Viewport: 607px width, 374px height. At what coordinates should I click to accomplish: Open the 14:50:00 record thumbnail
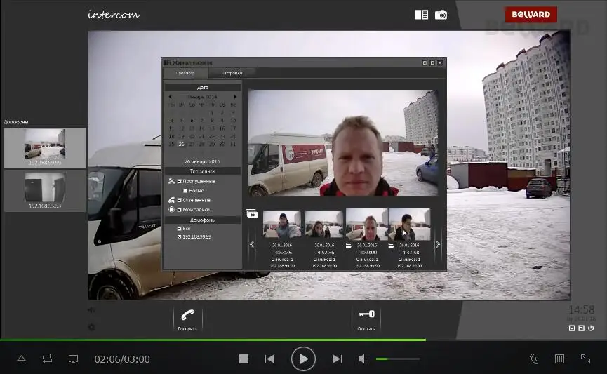point(366,224)
